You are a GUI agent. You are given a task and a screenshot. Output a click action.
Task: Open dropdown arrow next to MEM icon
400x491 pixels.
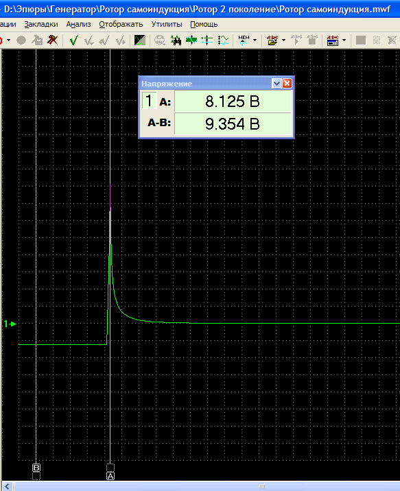255,40
